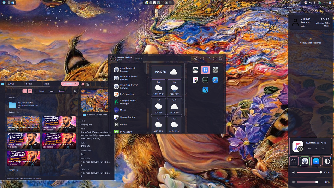Image resolution: width=334 pixels, height=188 pixels.
Task: Click the Bluetooth icon in the system tray
Action: pos(315,2)
